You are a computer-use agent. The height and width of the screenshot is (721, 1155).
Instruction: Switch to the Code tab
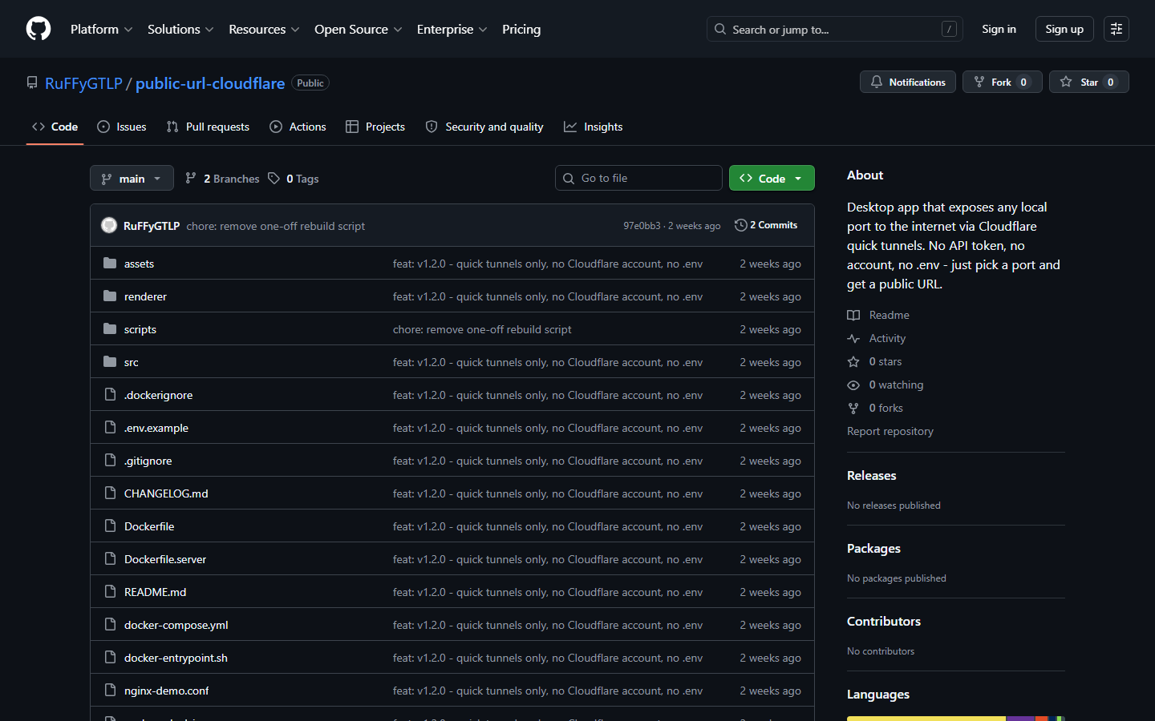pyautogui.click(x=55, y=127)
